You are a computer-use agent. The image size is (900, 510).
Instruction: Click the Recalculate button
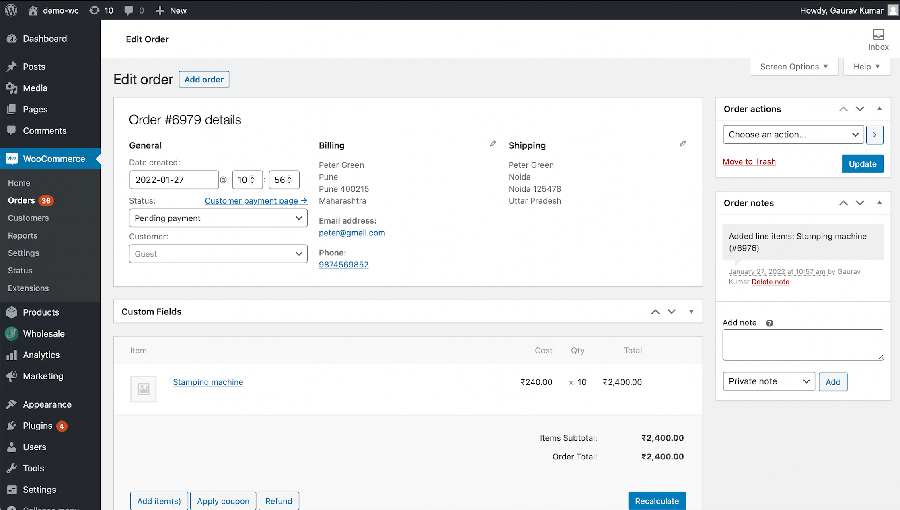pos(657,501)
